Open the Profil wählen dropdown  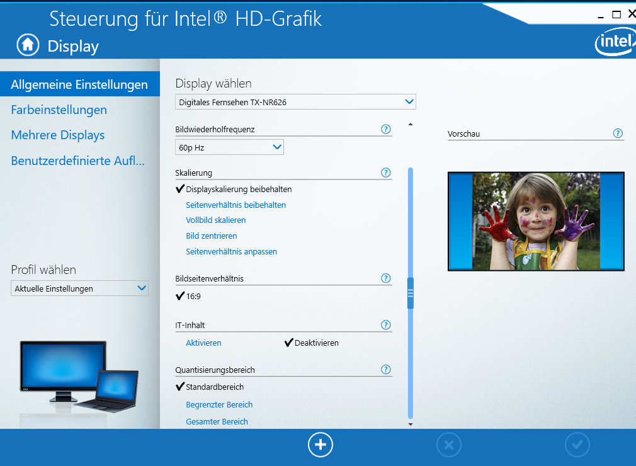tap(79, 288)
